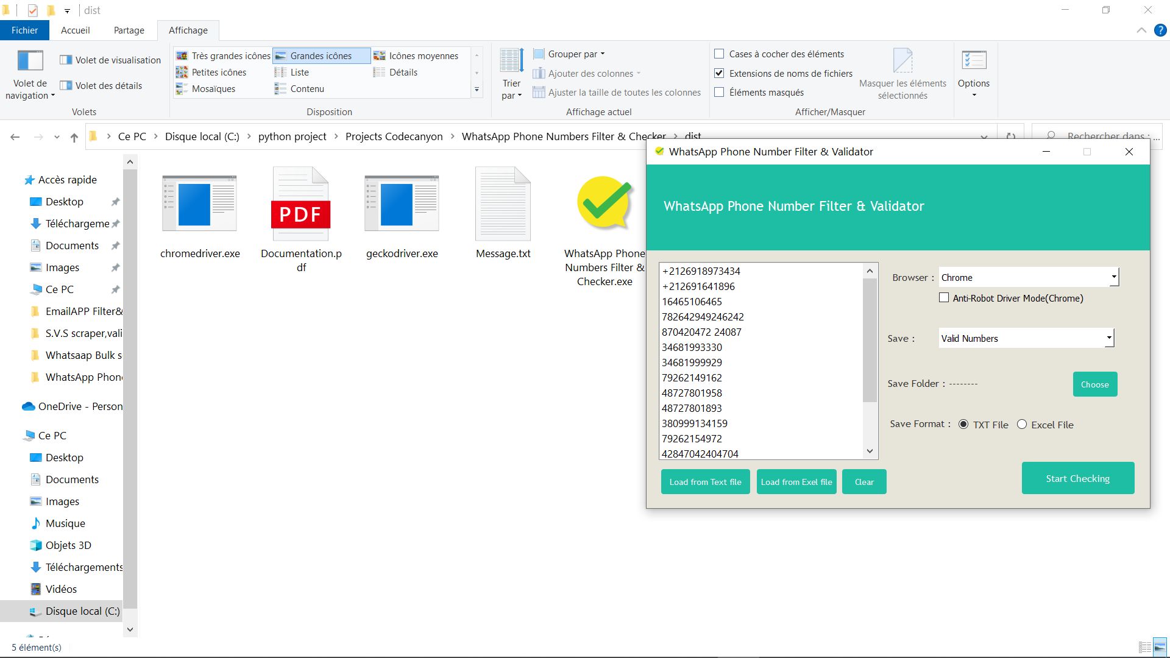Switch to Accueil ribbon tab
1170x658 pixels.
pos(76,30)
